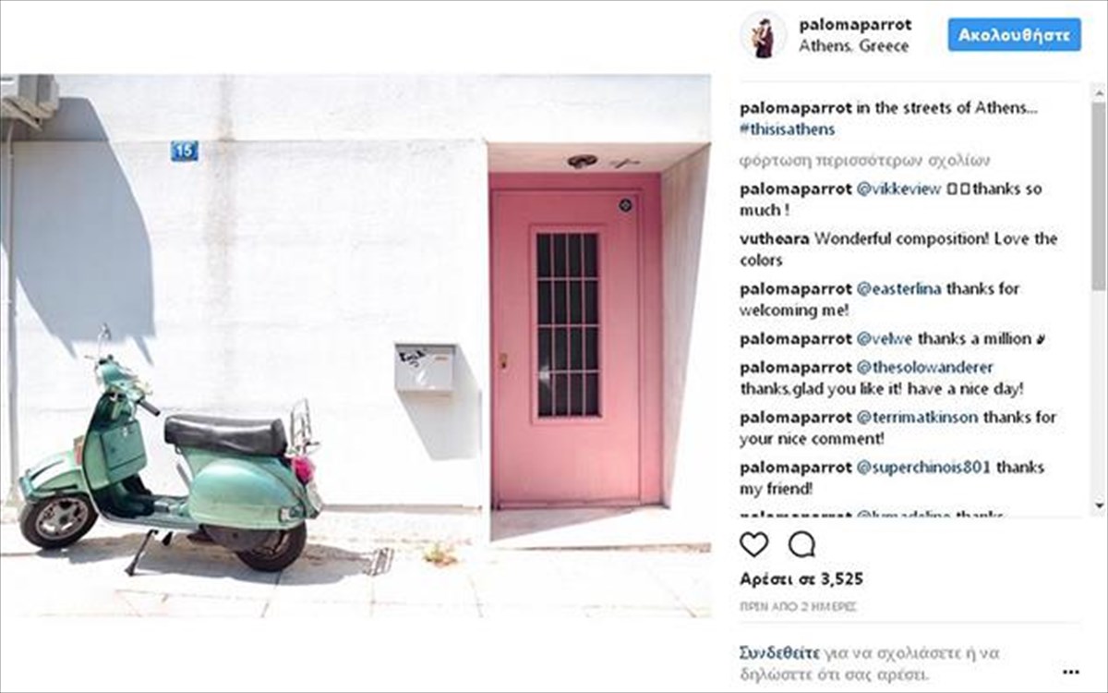Screen dimensions: 1108x693
Task: Open the @superchinois801 mention
Action: 923,467
